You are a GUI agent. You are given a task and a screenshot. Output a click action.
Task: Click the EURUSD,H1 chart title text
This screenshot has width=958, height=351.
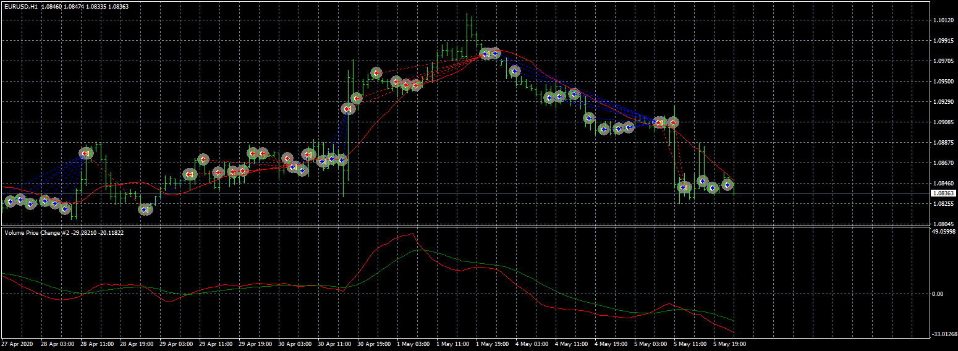(x=20, y=7)
